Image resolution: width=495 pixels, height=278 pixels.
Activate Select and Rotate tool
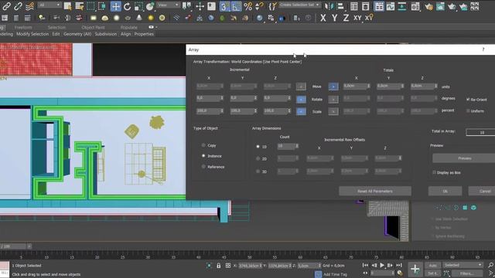tap(127, 6)
